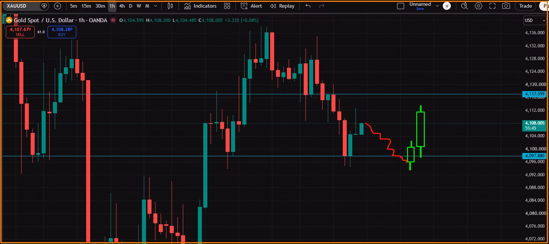The image size is (549, 244).
Task: Expand the timeframe interval dropdown
Action: coord(156,6)
